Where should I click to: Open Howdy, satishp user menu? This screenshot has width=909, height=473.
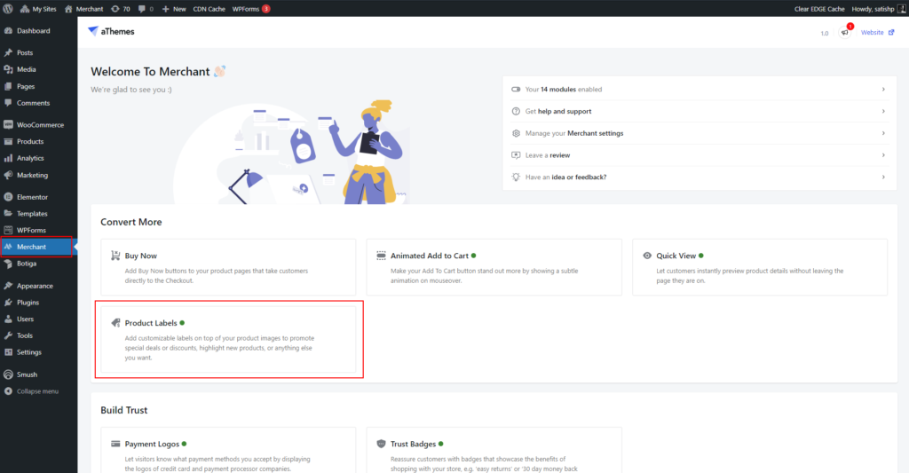point(878,9)
